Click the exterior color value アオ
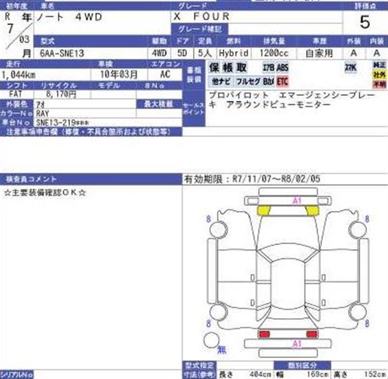 pos(40,105)
